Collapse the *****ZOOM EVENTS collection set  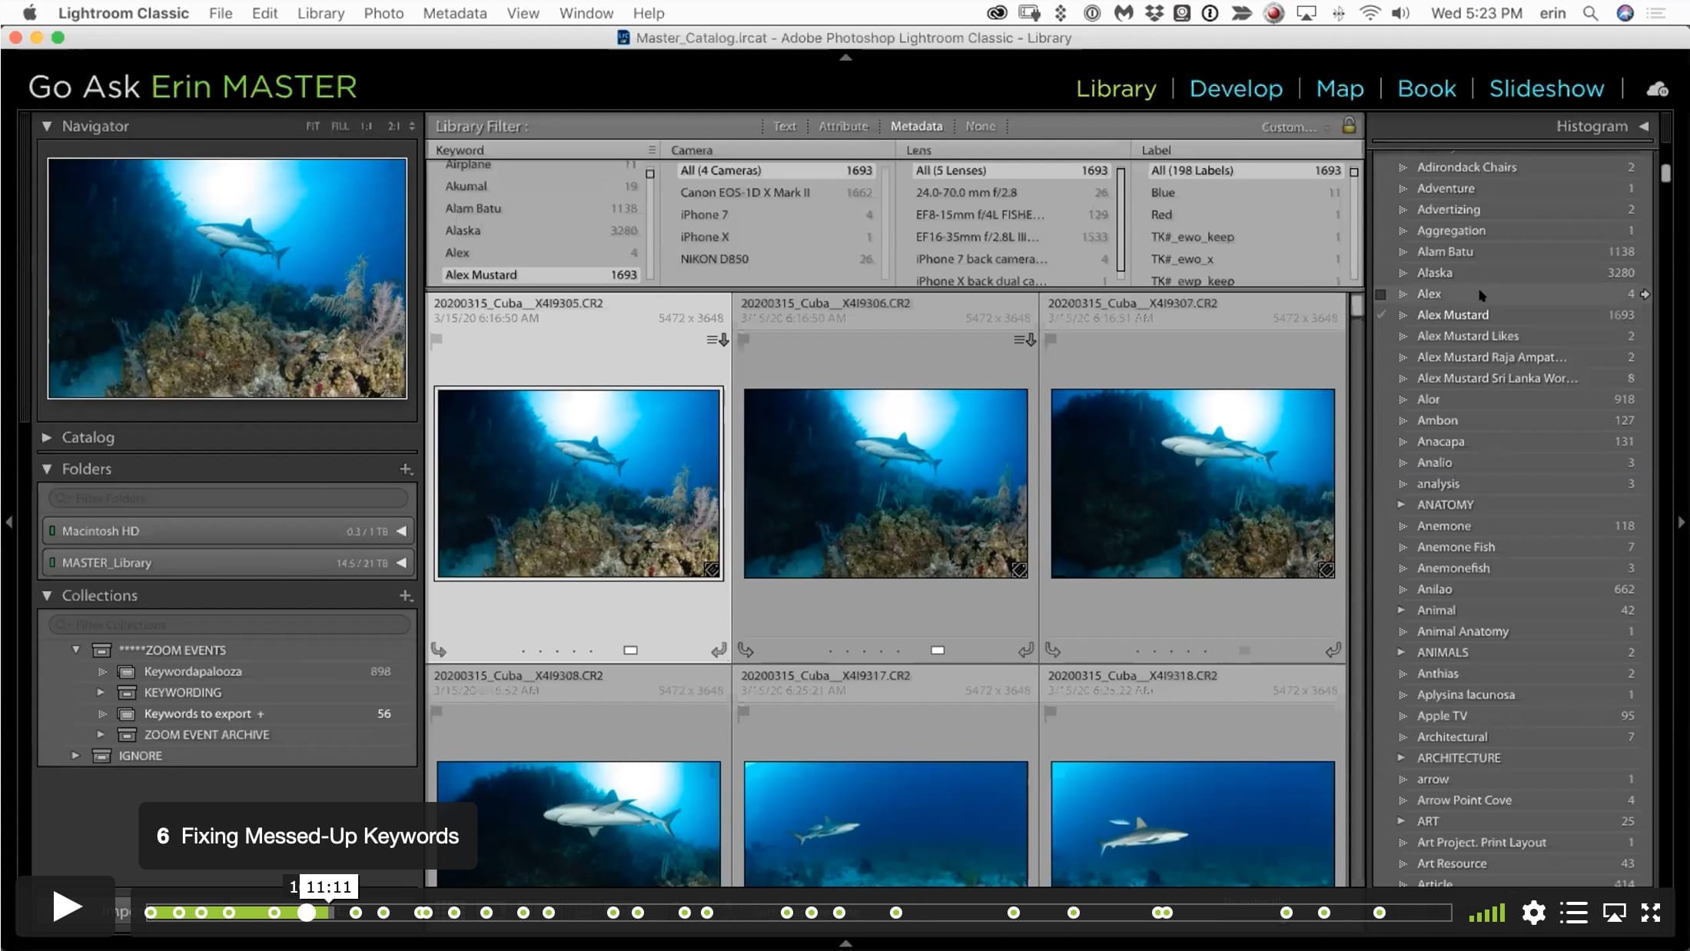pyautogui.click(x=76, y=650)
